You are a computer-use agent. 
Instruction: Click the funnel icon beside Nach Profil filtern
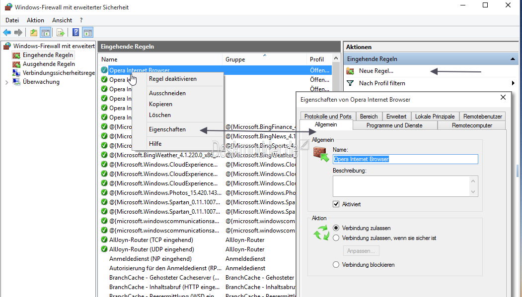point(350,83)
